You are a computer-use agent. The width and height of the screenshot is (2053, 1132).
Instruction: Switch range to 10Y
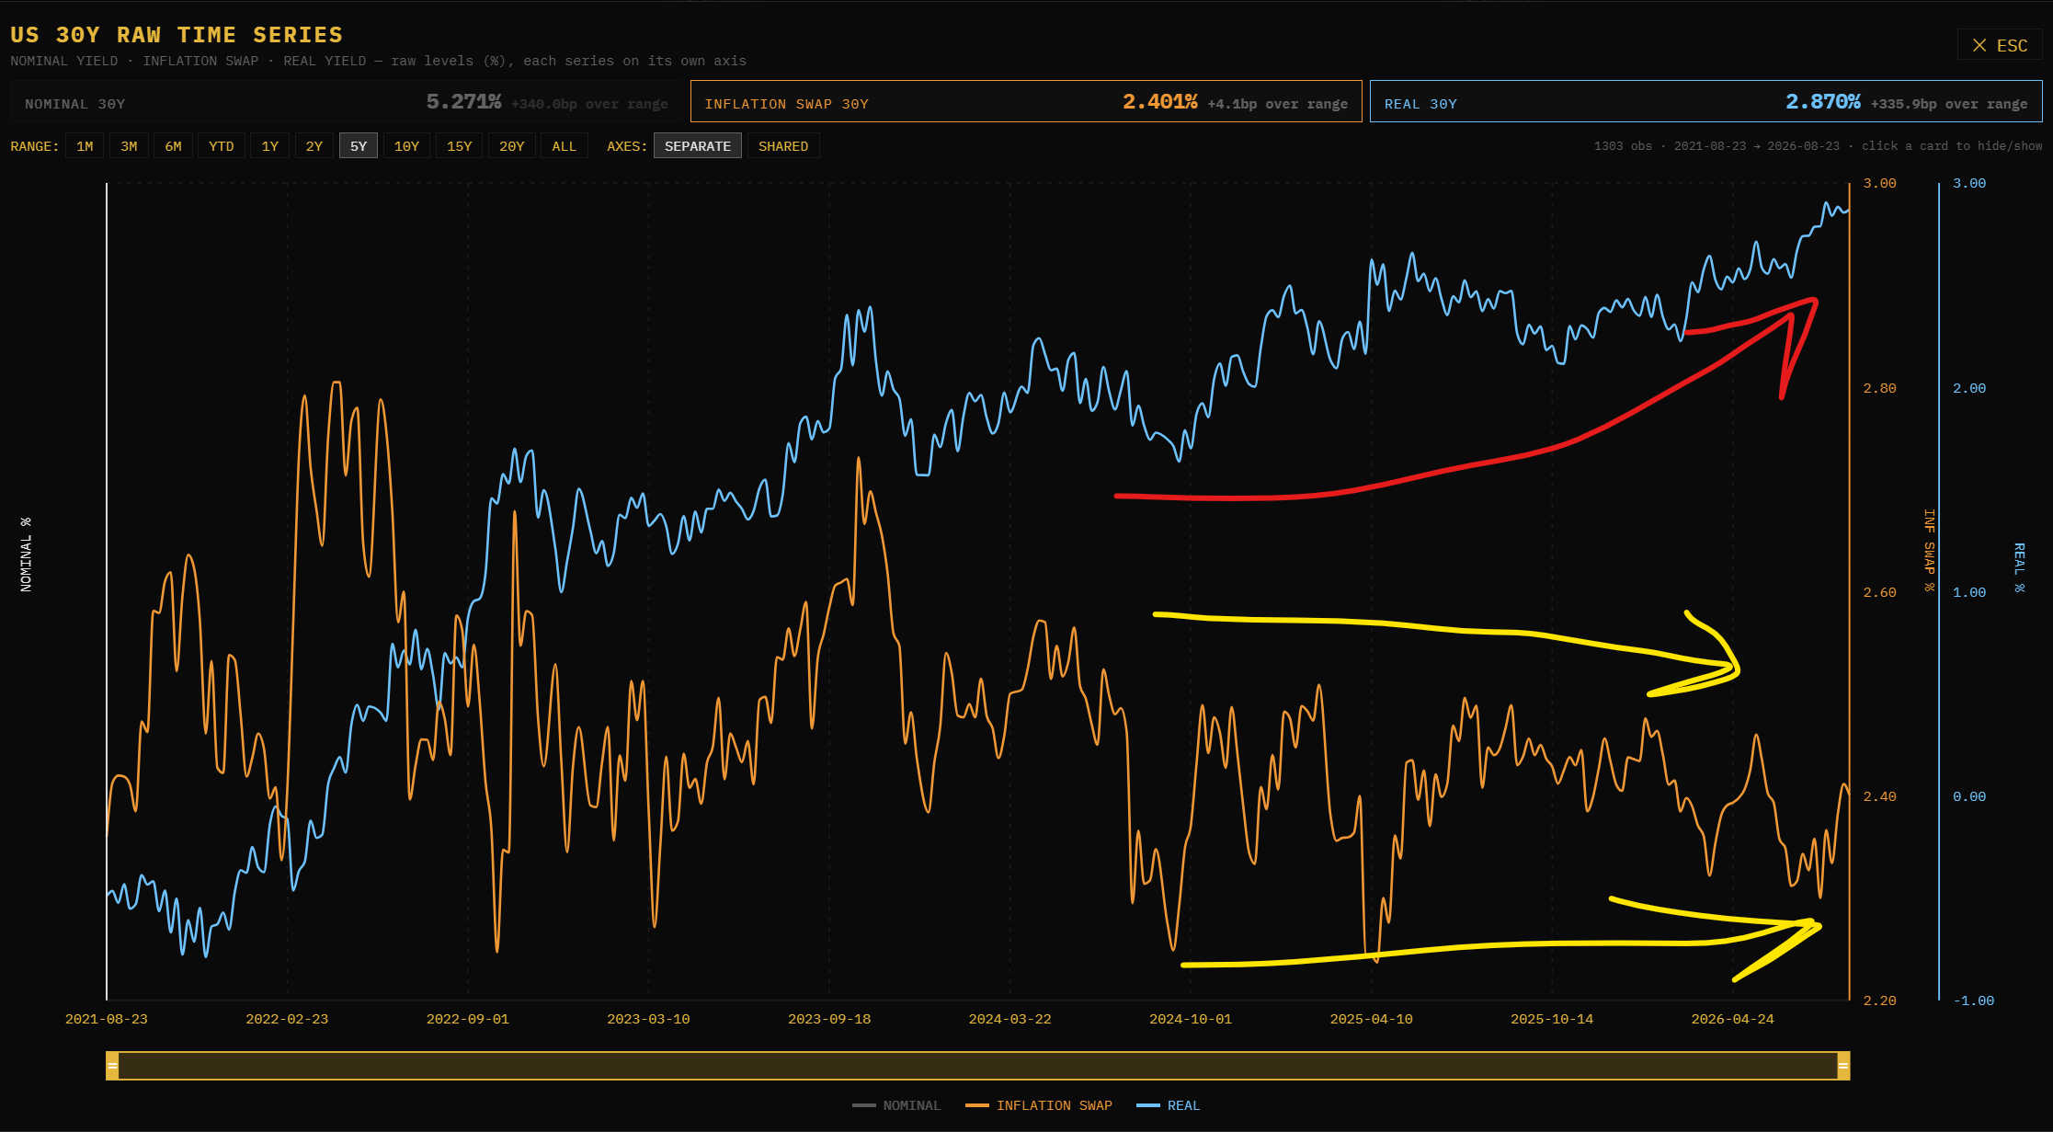(406, 146)
